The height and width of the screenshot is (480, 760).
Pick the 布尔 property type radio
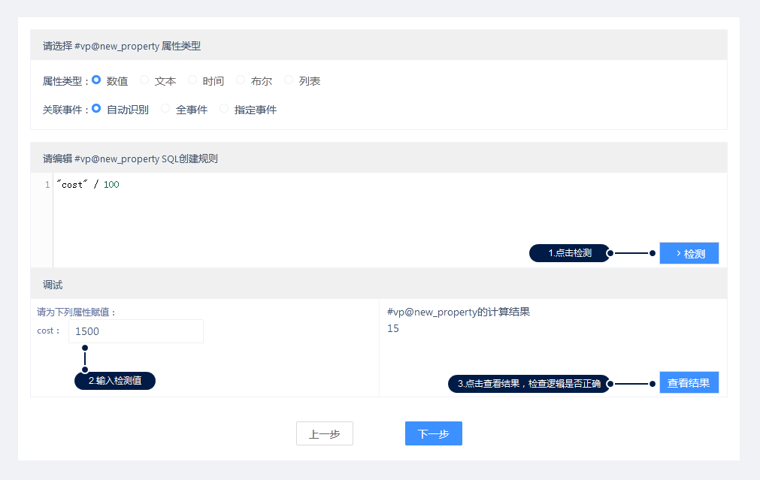(241, 80)
